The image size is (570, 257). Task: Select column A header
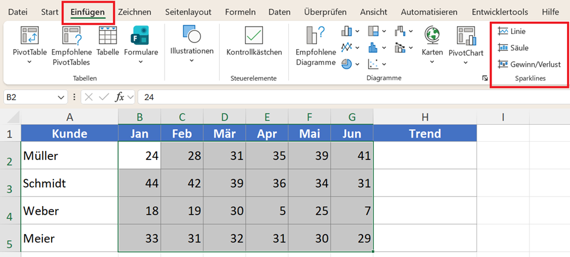(69, 117)
